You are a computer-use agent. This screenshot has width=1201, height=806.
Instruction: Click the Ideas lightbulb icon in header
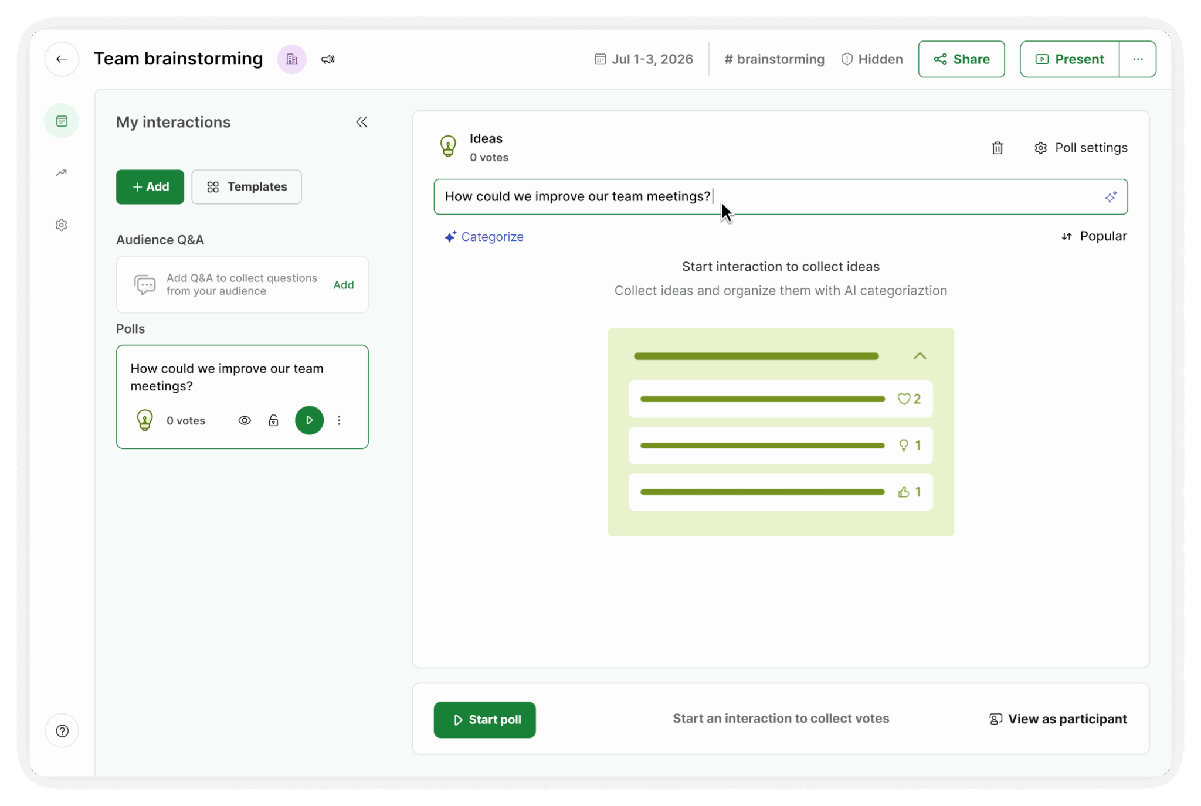(448, 146)
